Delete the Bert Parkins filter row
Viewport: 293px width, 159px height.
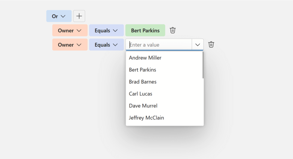tap(173, 30)
